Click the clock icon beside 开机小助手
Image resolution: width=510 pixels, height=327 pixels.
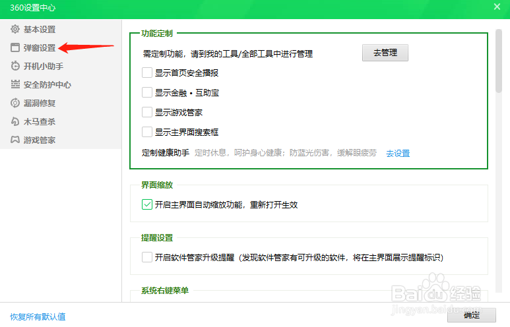click(15, 66)
